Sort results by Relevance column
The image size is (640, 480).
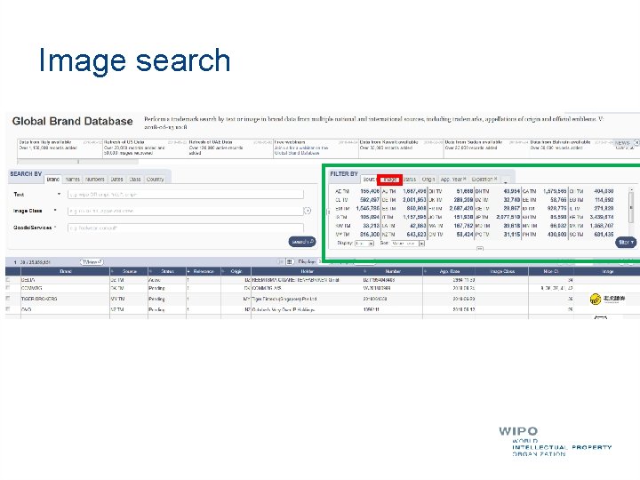pos(204,271)
